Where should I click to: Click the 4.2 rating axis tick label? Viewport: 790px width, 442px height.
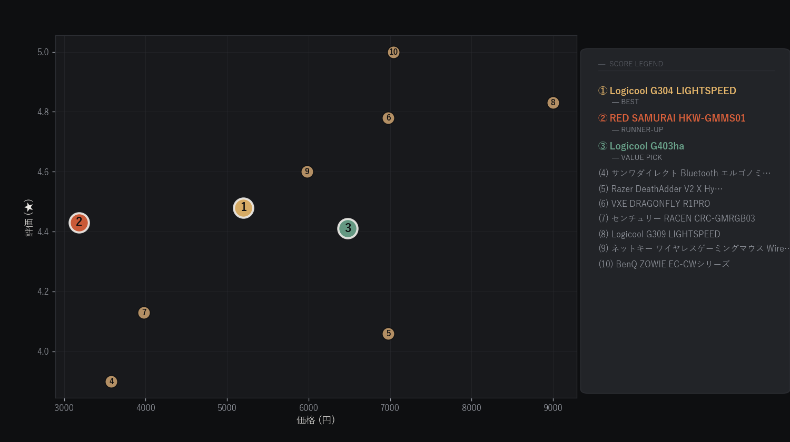coord(43,292)
